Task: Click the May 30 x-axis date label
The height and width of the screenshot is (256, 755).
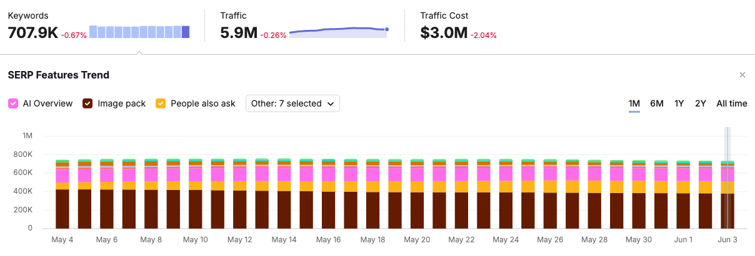Action: 639,240
